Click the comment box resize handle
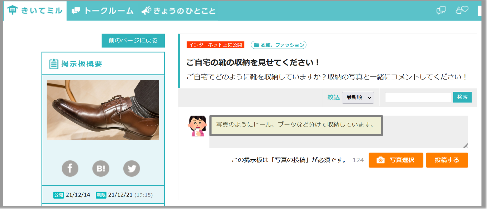The image size is (487, 209). point(465,145)
